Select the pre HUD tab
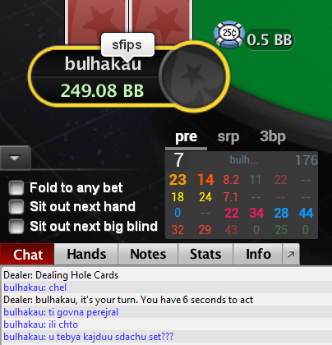Viewport: 332px width, 345px height. pyautogui.click(x=187, y=136)
